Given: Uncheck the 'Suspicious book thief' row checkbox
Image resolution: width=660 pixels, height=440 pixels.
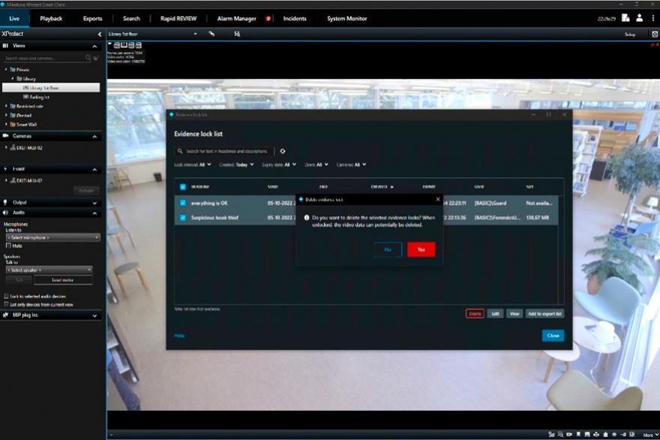Looking at the screenshot, I should pyautogui.click(x=182, y=218).
